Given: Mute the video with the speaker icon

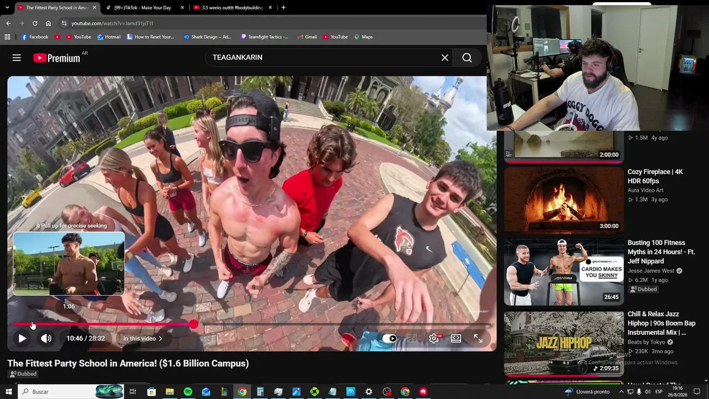Looking at the screenshot, I should [46, 338].
